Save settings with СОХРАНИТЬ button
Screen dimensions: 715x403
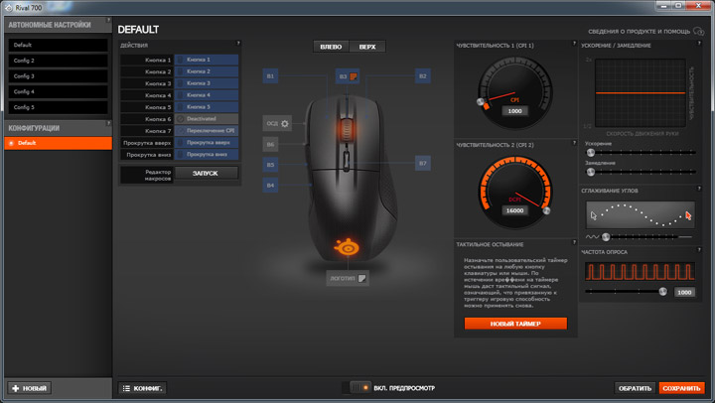681,388
